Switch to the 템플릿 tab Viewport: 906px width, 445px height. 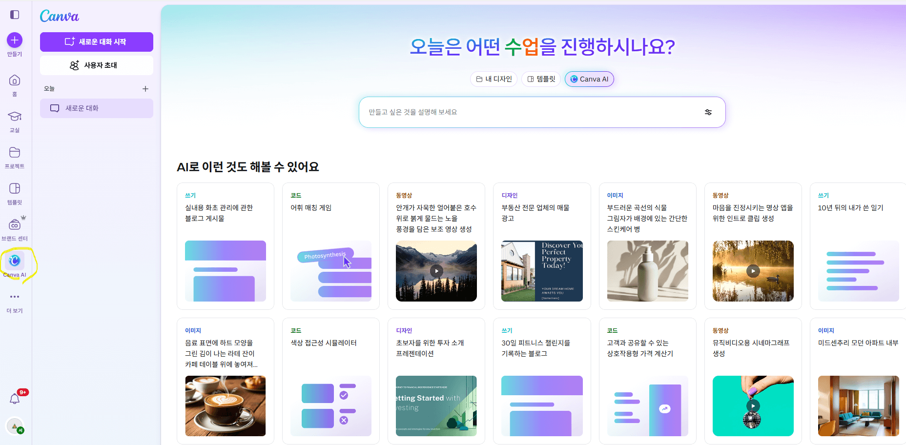tap(540, 79)
